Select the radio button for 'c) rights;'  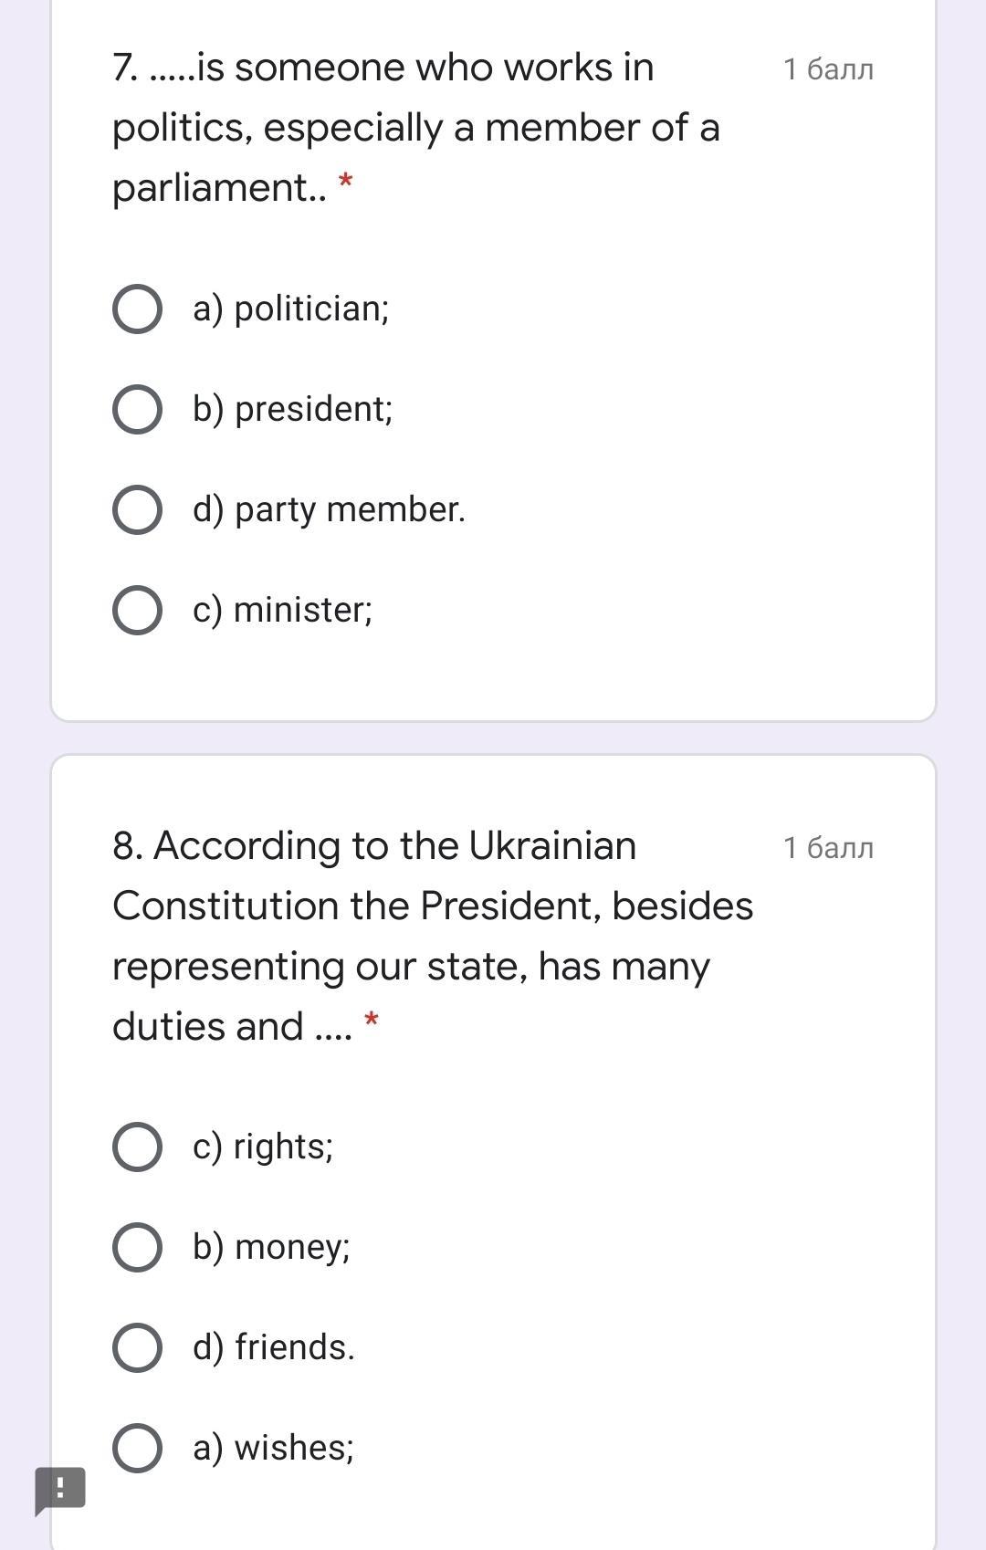point(138,1147)
